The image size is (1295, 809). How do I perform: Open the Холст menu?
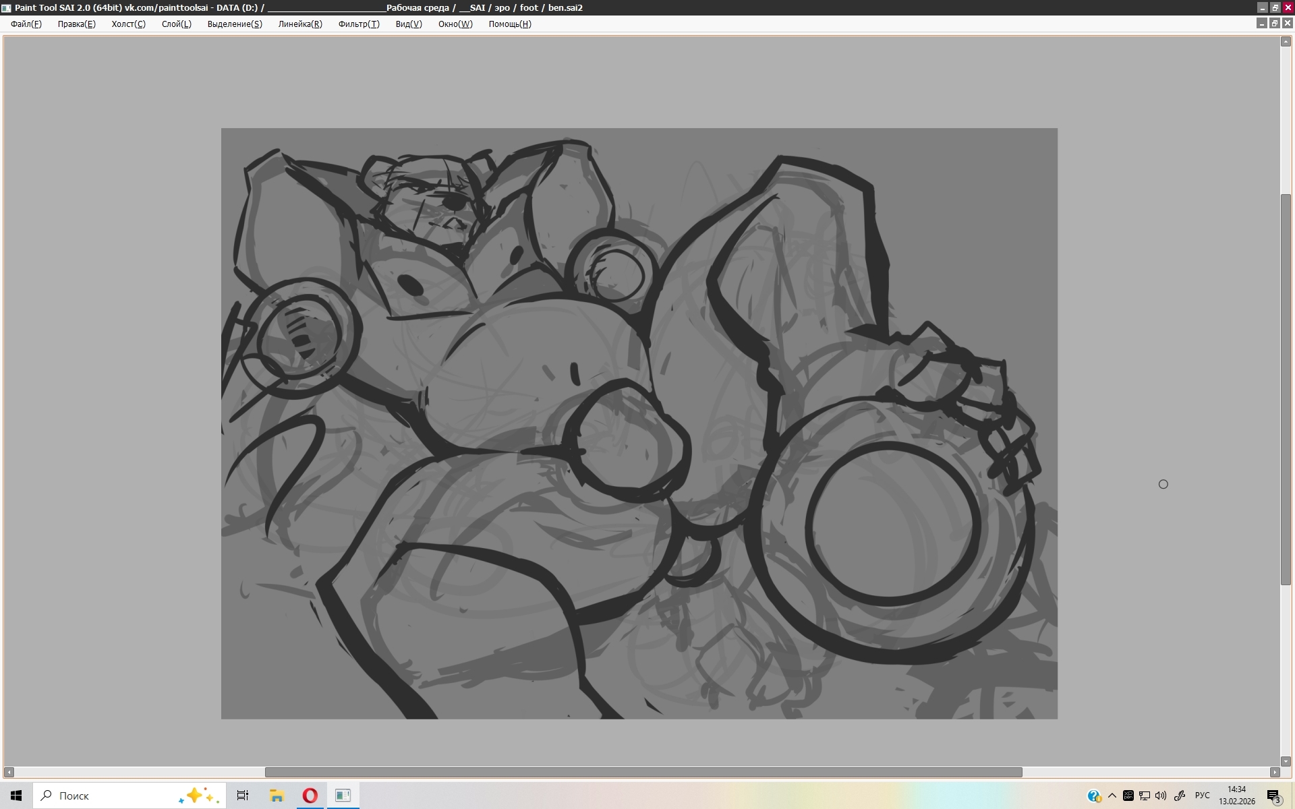click(128, 24)
